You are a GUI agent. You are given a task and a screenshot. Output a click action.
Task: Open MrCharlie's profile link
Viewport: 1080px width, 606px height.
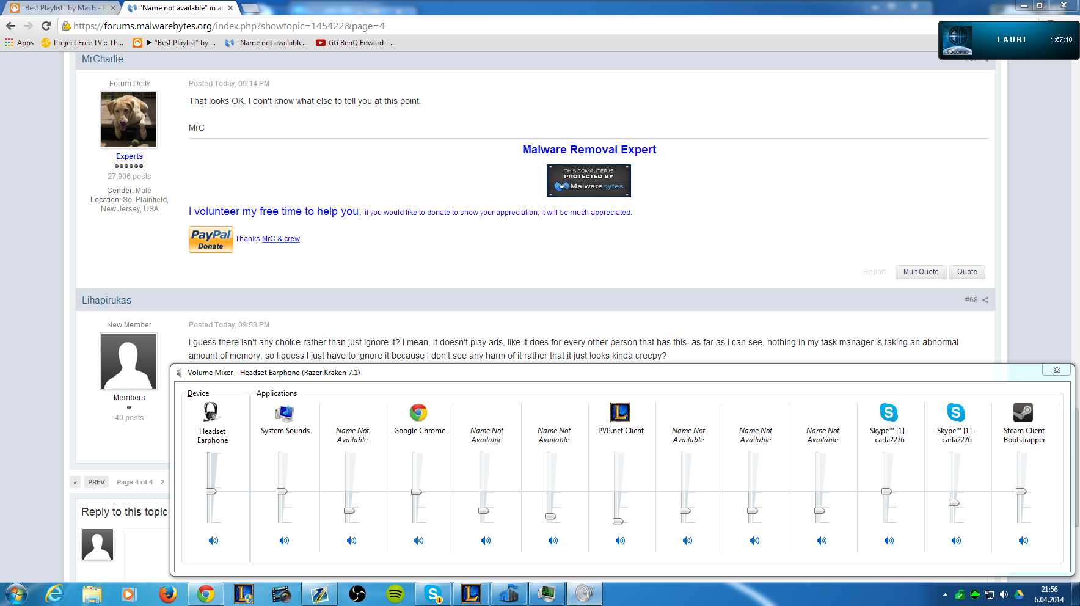click(x=103, y=59)
